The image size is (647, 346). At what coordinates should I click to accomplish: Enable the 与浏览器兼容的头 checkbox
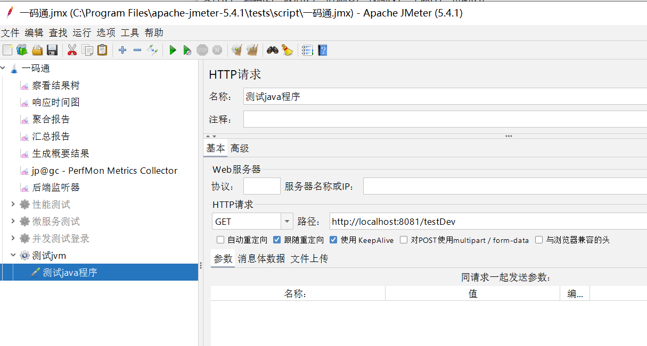pos(539,240)
